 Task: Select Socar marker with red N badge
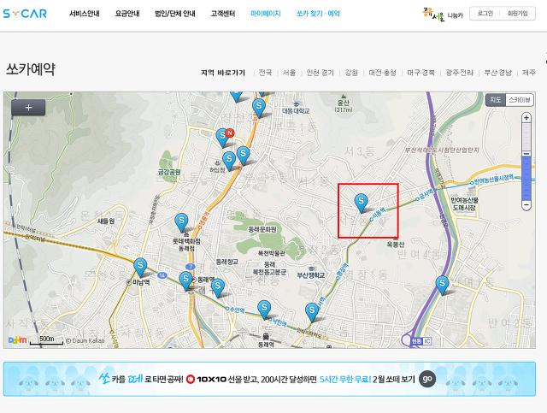[x=223, y=138]
